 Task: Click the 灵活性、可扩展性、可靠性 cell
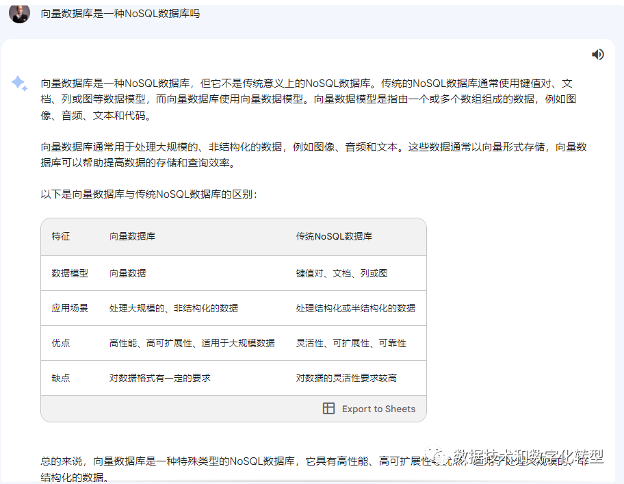tap(351, 343)
